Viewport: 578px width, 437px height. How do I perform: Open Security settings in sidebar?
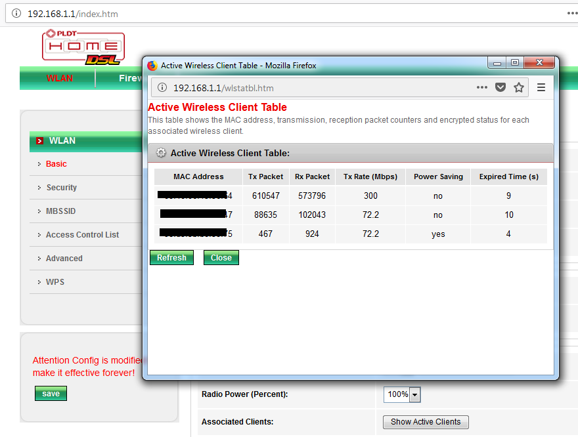tap(62, 188)
